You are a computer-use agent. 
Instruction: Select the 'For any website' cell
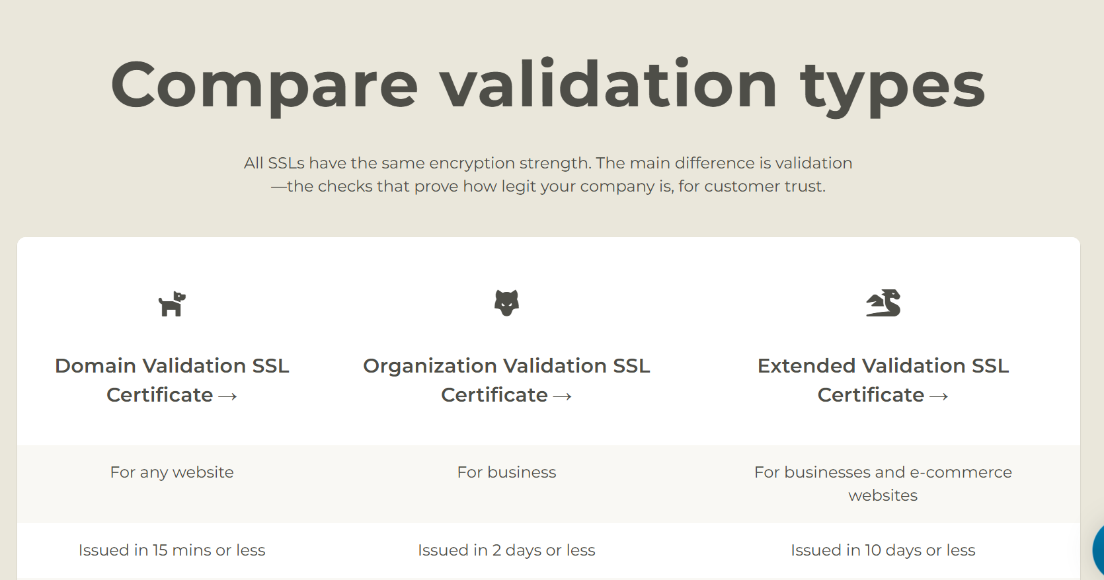click(x=172, y=472)
